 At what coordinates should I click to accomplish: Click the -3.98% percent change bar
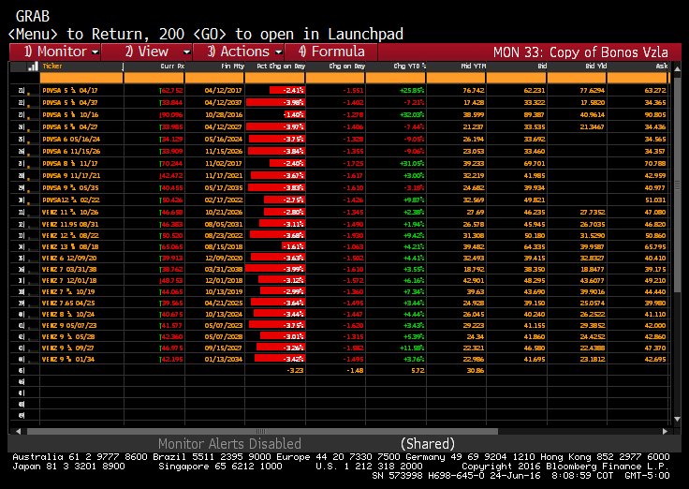coord(275,102)
